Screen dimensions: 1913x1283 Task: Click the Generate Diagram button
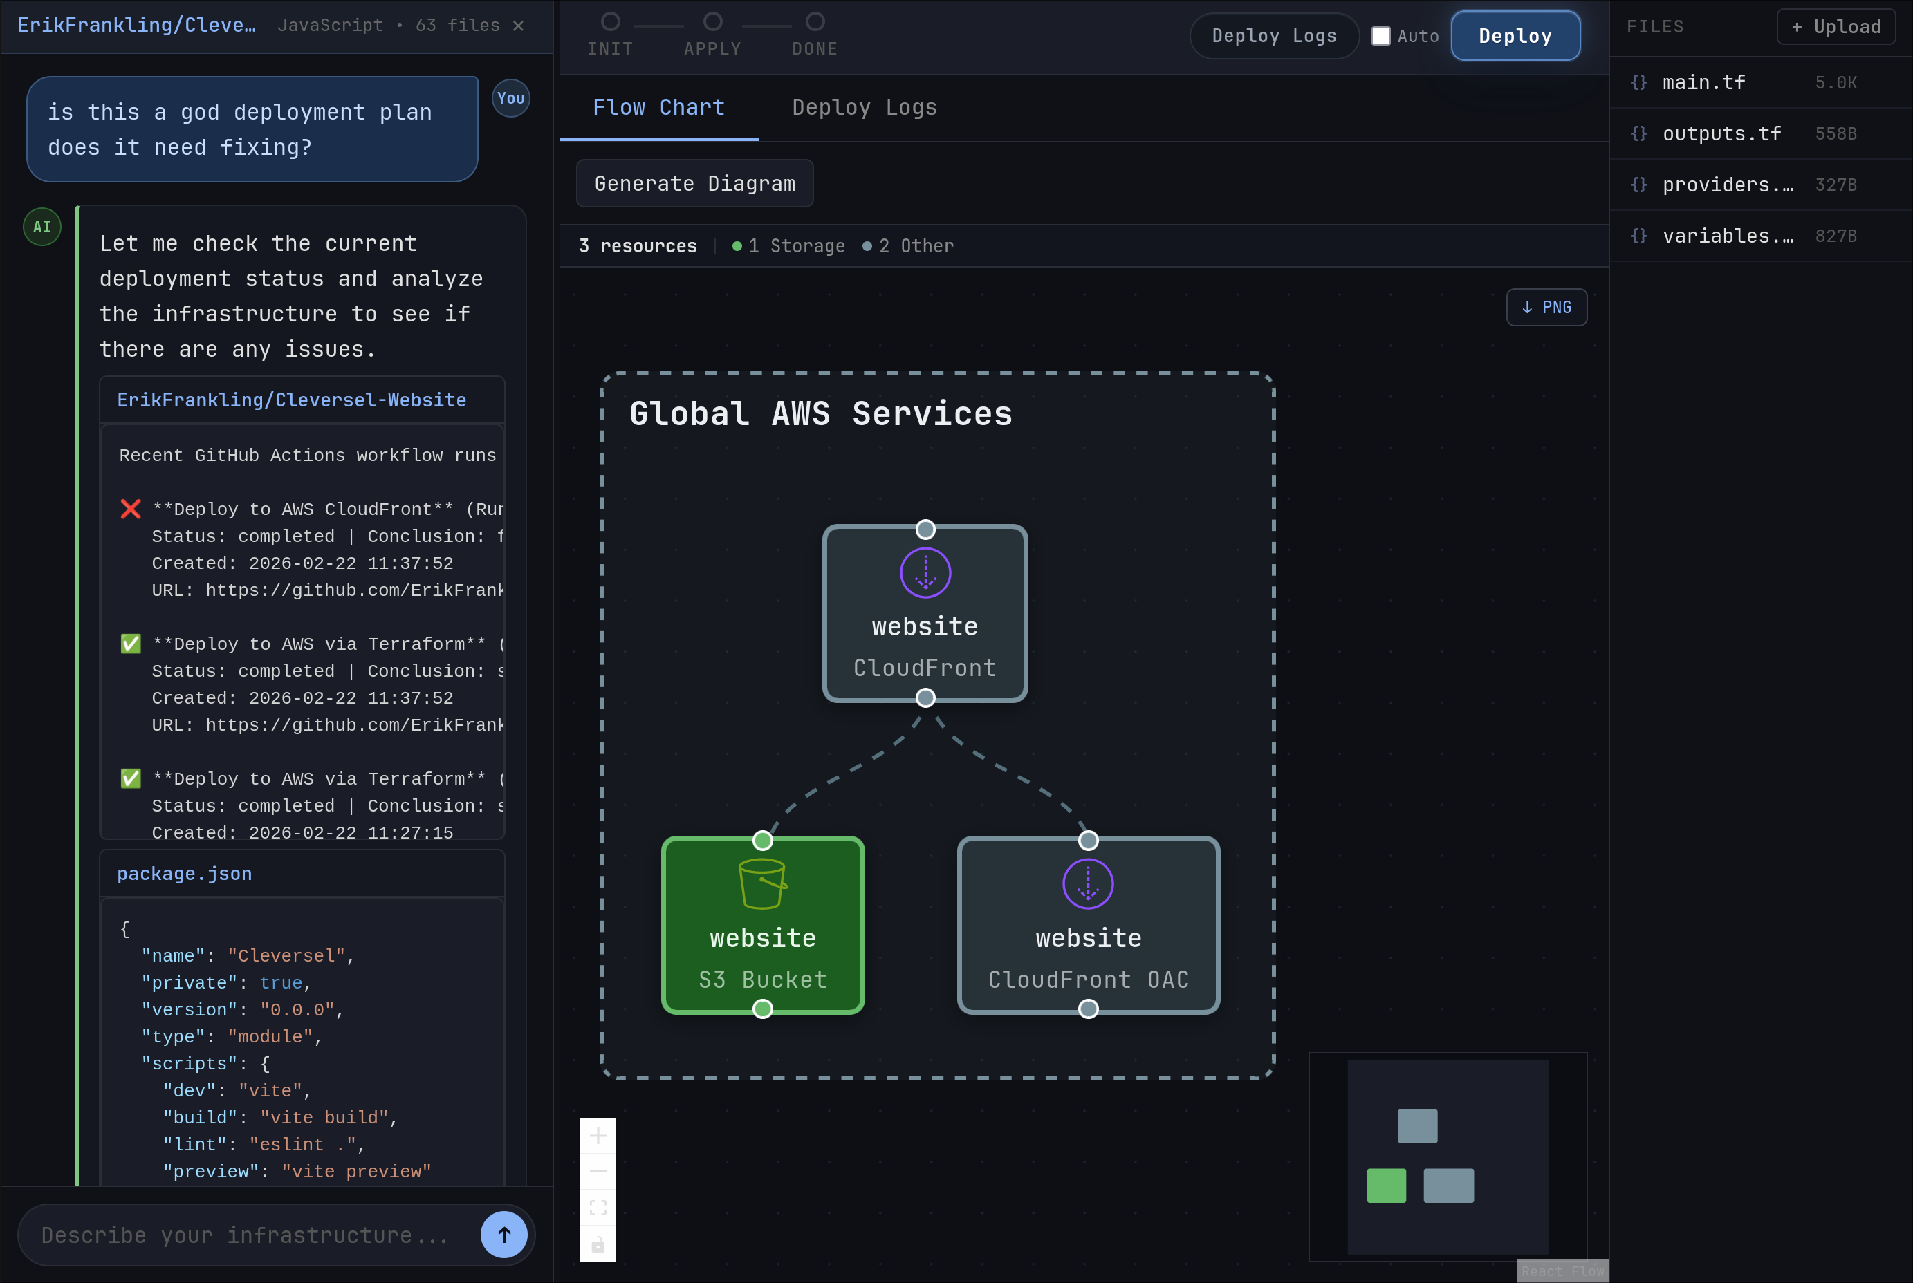point(694,183)
